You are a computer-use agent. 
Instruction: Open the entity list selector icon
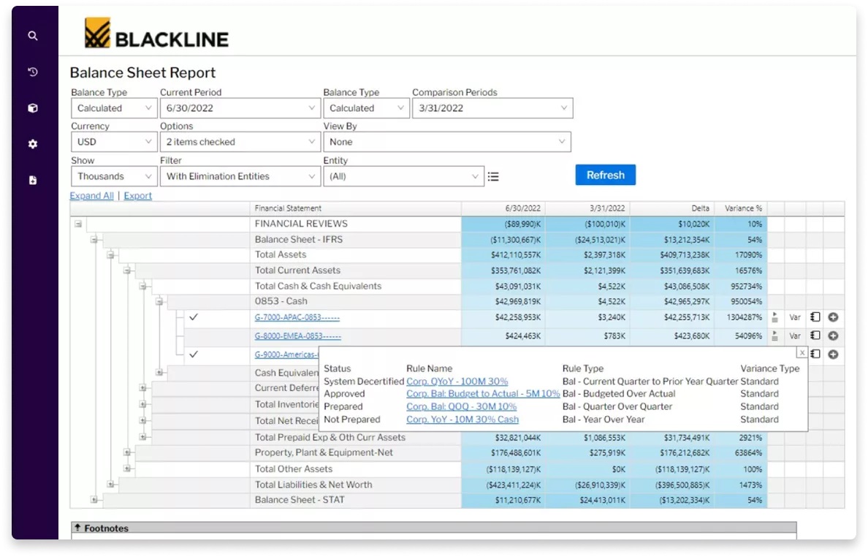493,176
